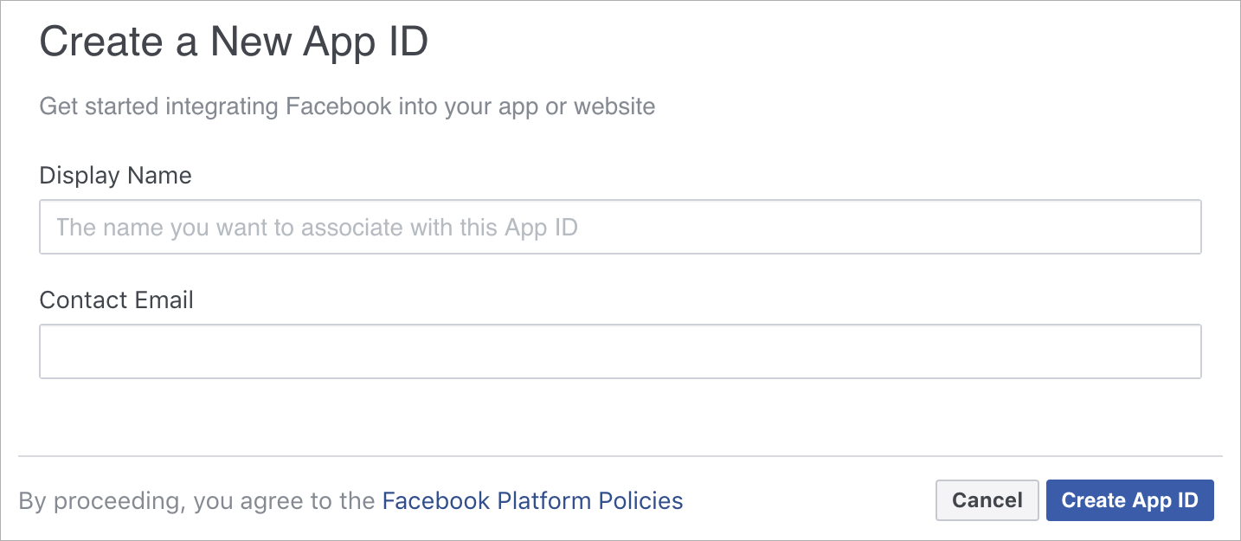Focus the Contact Email input box
Image resolution: width=1241 pixels, height=541 pixels.
click(x=620, y=351)
